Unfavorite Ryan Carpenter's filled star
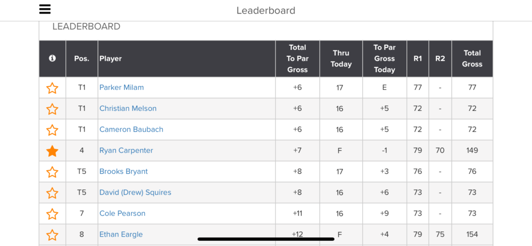The height and width of the screenshot is (246, 532). coord(52,151)
